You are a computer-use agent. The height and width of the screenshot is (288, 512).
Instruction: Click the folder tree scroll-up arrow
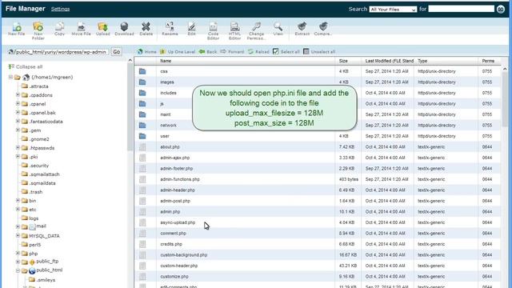click(x=130, y=60)
